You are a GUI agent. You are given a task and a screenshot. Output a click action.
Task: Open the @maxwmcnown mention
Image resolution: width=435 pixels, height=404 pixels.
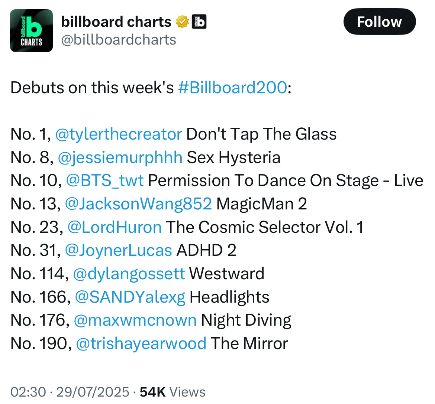135,320
